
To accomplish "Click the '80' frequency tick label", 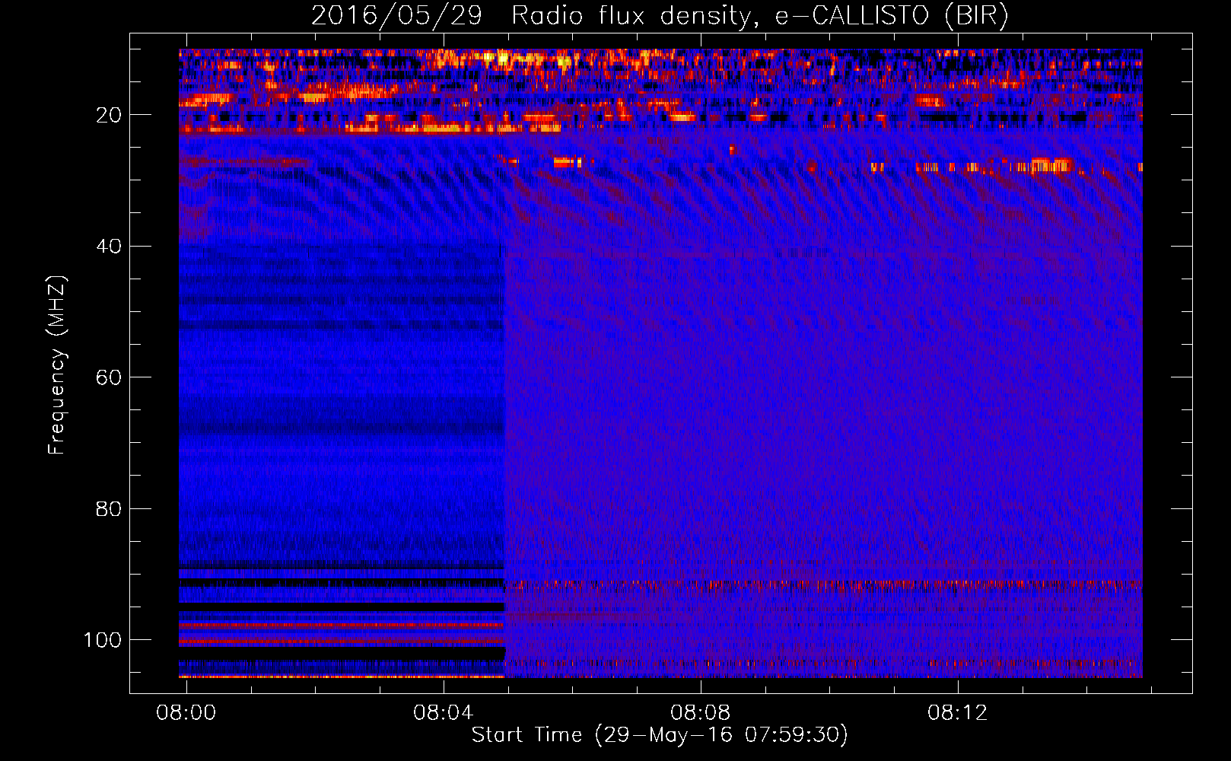I will click(x=109, y=509).
